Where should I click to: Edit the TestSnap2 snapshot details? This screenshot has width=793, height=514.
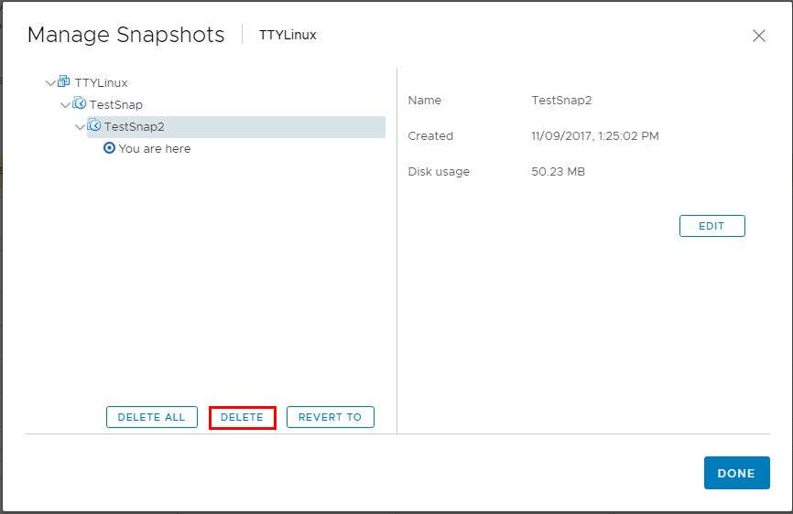pyautogui.click(x=712, y=226)
